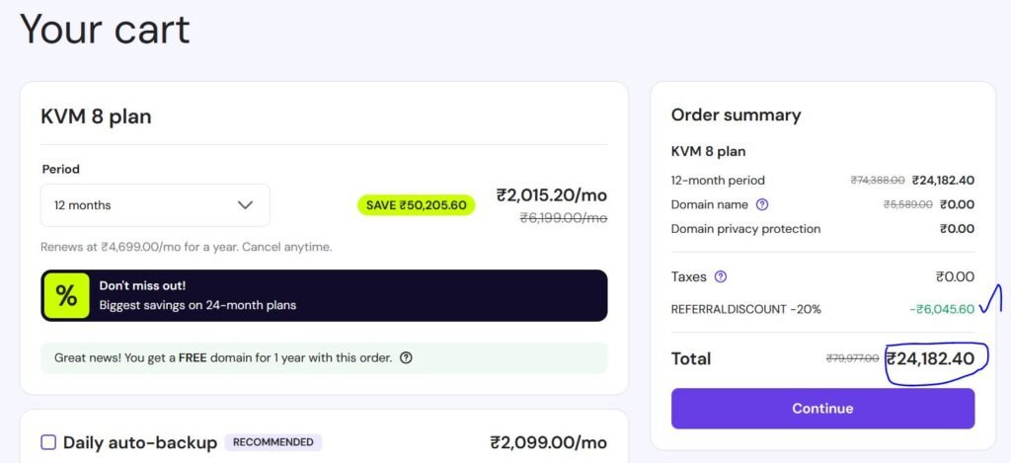Click the SAVE ₹50,205.60 badge
The width and height of the screenshot is (1011, 463).
click(416, 205)
